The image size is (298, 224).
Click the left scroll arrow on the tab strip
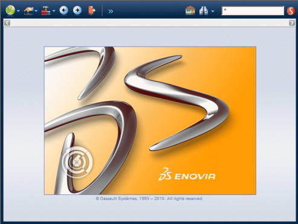tap(7, 23)
